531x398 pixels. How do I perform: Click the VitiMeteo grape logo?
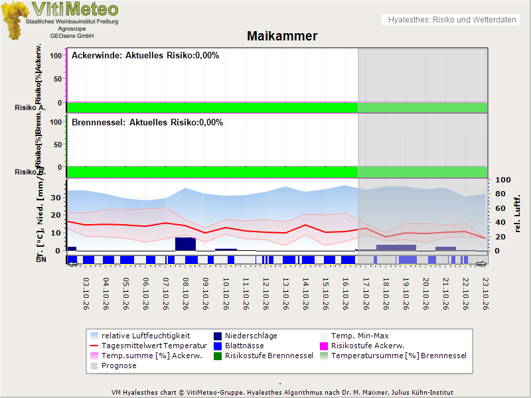(14, 20)
